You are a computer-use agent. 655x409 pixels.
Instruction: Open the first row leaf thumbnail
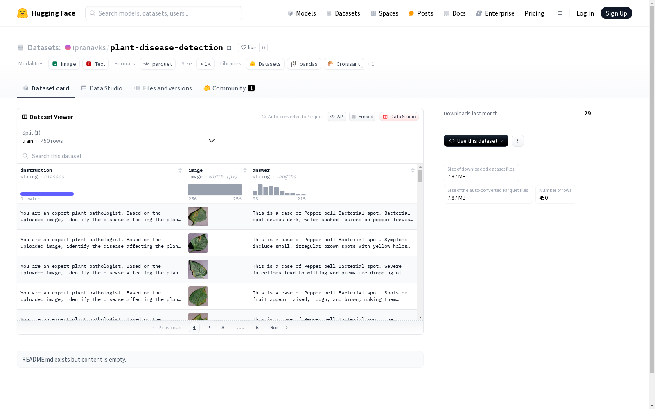198,216
